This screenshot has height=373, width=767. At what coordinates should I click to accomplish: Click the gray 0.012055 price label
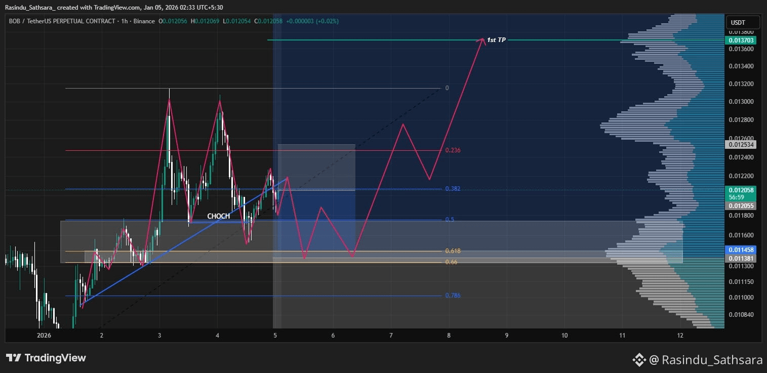pyautogui.click(x=742, y=206)
